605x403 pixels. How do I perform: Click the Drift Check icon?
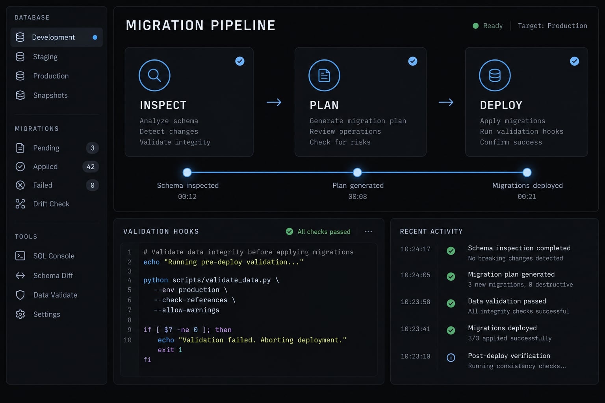pos(20,204)
